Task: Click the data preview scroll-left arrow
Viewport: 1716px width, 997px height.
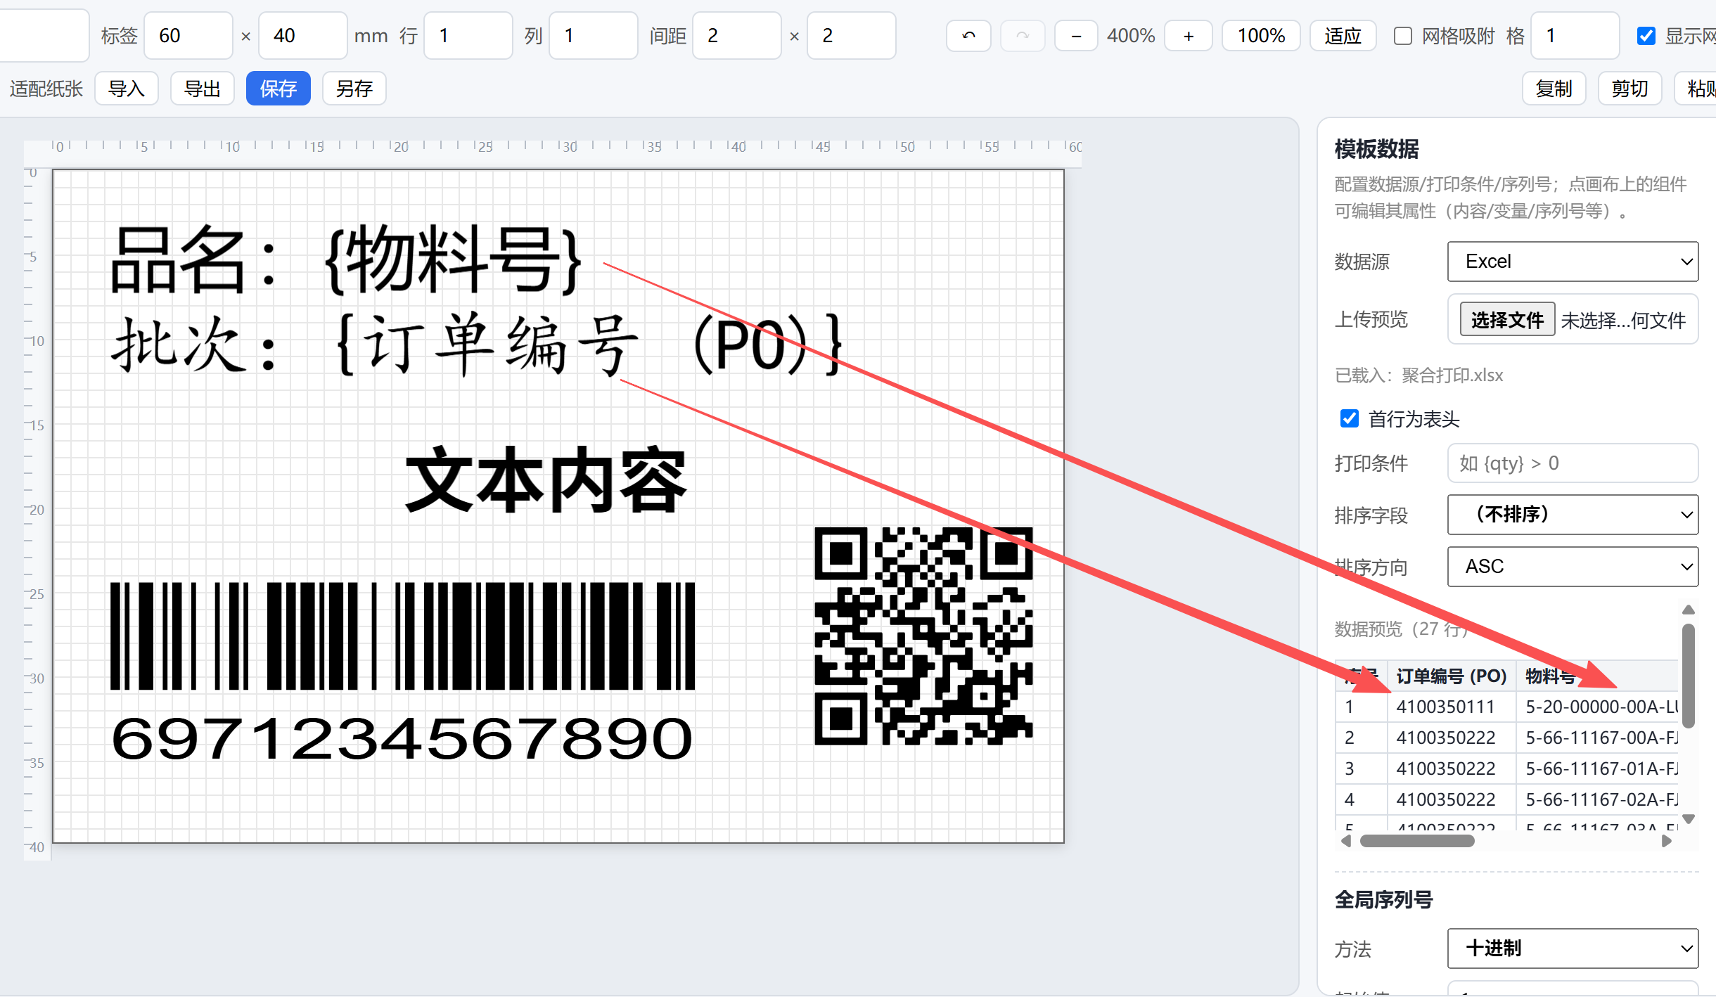Action: coord(1346,841)
